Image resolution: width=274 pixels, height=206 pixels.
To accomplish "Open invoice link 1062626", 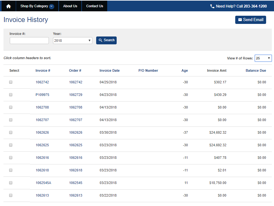I will [x=42, y=132].
